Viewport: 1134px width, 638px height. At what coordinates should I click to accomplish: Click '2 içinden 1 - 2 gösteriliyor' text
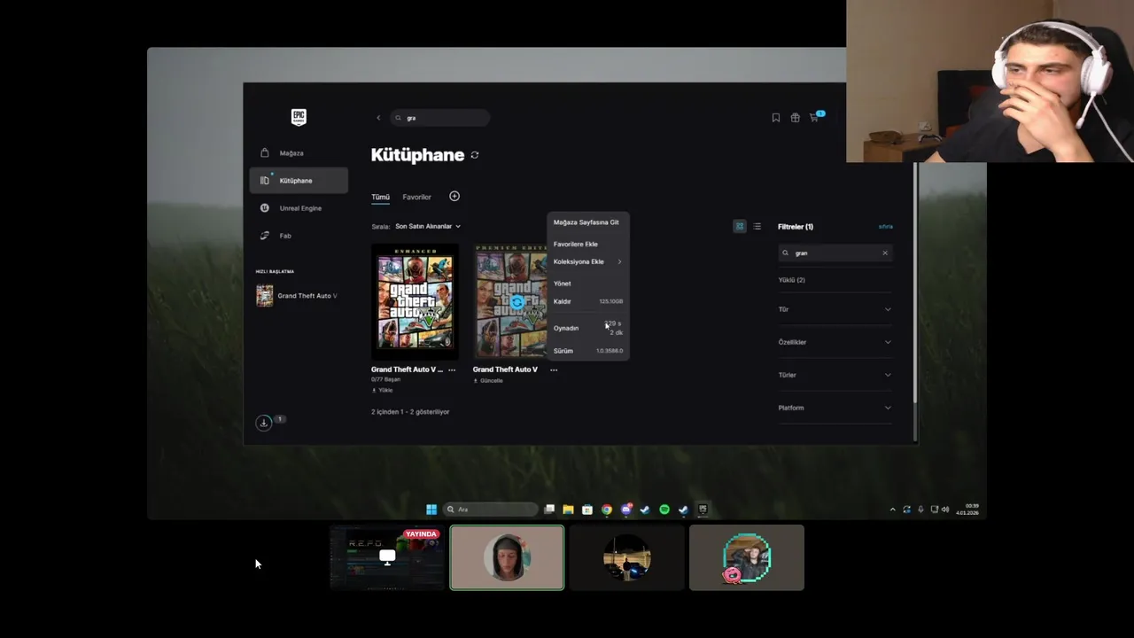[410, 412]
